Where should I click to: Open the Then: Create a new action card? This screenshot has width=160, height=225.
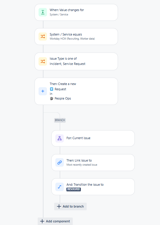[76, 91]
